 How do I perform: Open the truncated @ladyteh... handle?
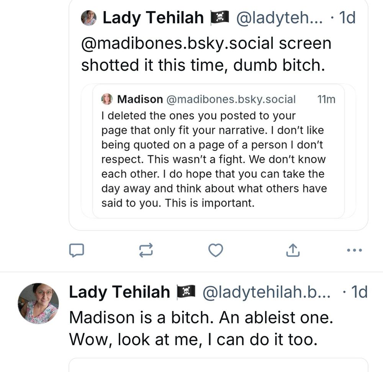[279, 18]
